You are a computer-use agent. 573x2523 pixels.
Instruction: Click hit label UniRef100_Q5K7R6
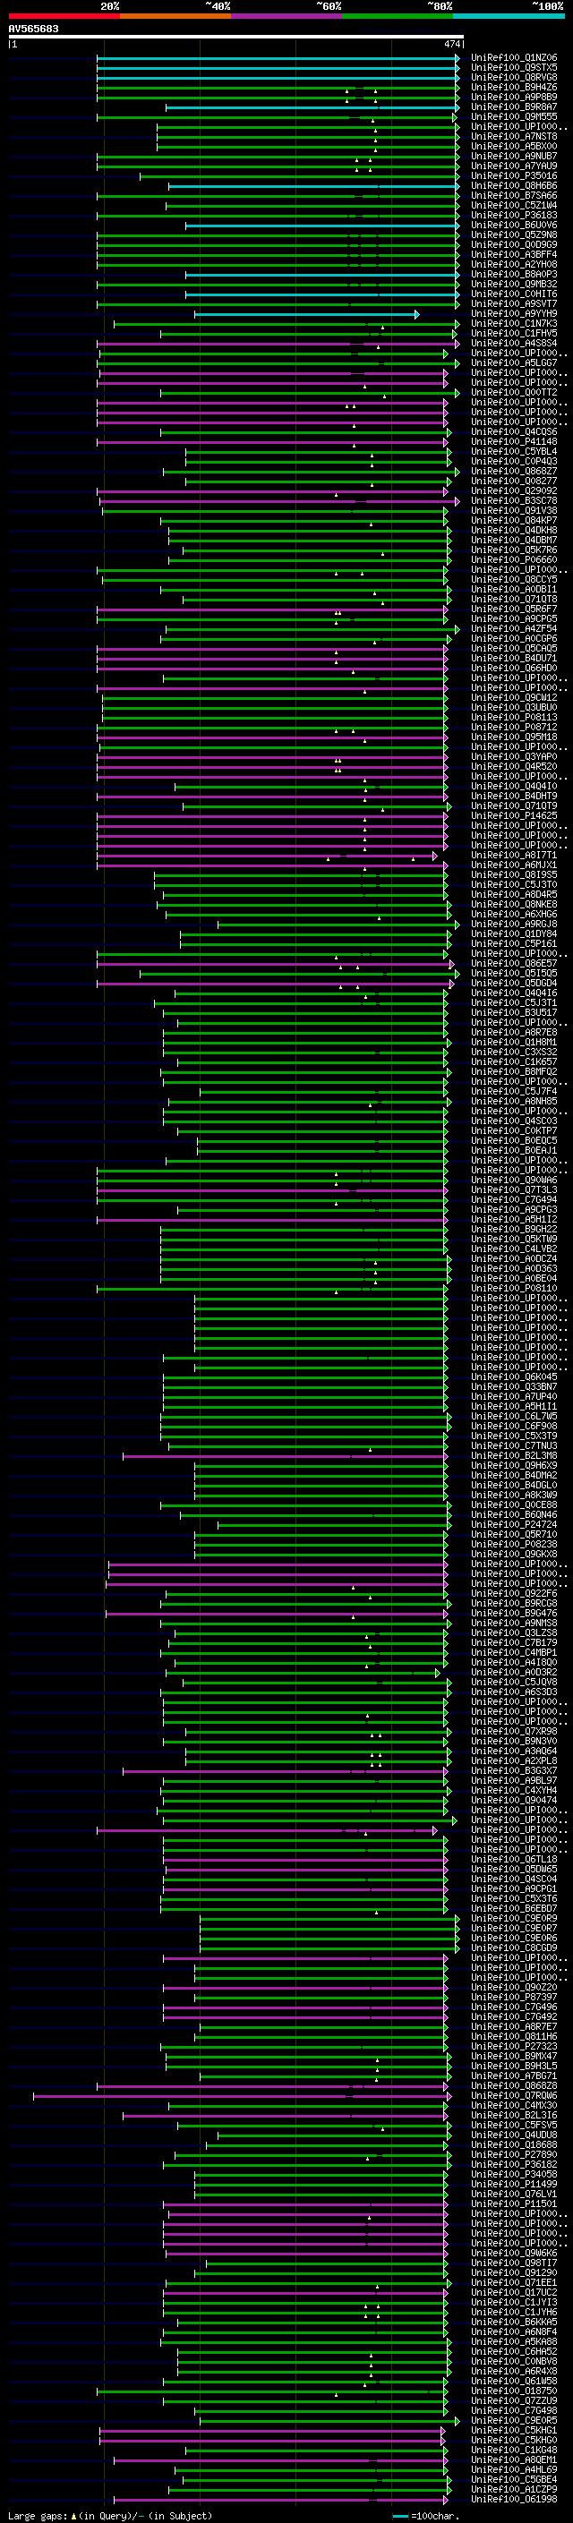point(513,550)
